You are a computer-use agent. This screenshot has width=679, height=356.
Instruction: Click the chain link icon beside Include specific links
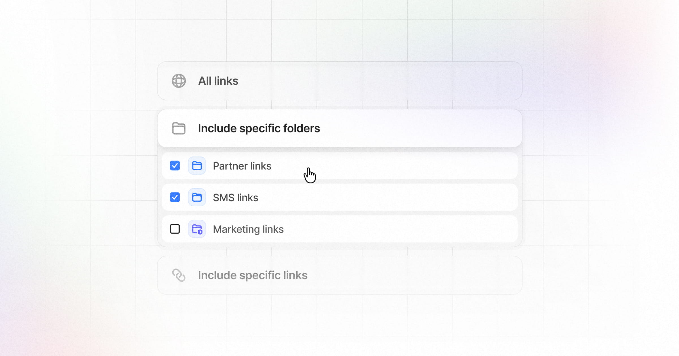(x=179, y=275)
